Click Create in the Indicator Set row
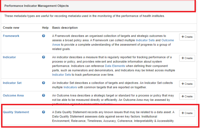Screen dimensions: 200x129 (187, 84)
